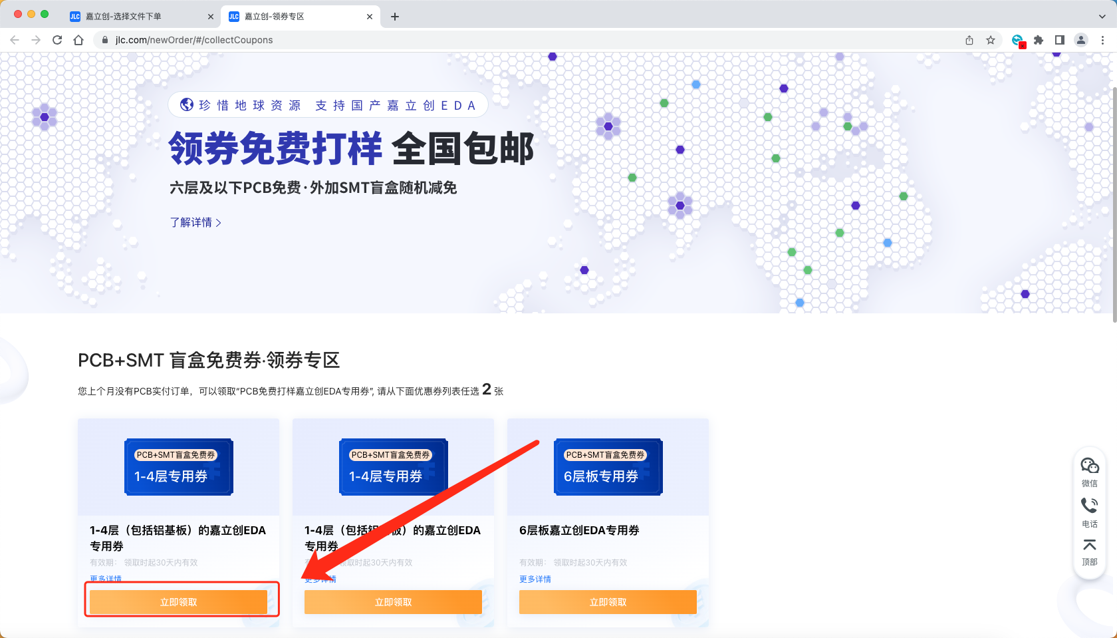Image resolution: width=1117 pixels, height=638 pixels.
Task: Open 更多详情 under the 6层板 coupon
Action: tap(535, 579)
